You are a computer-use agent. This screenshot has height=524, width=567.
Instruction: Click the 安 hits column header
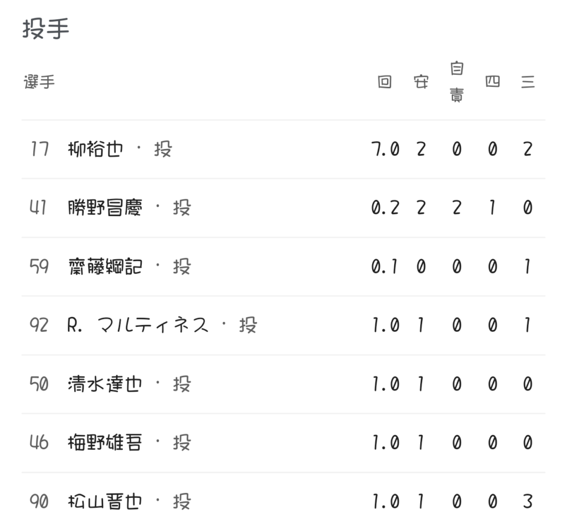pyautogui.click(x=421, y=83)
